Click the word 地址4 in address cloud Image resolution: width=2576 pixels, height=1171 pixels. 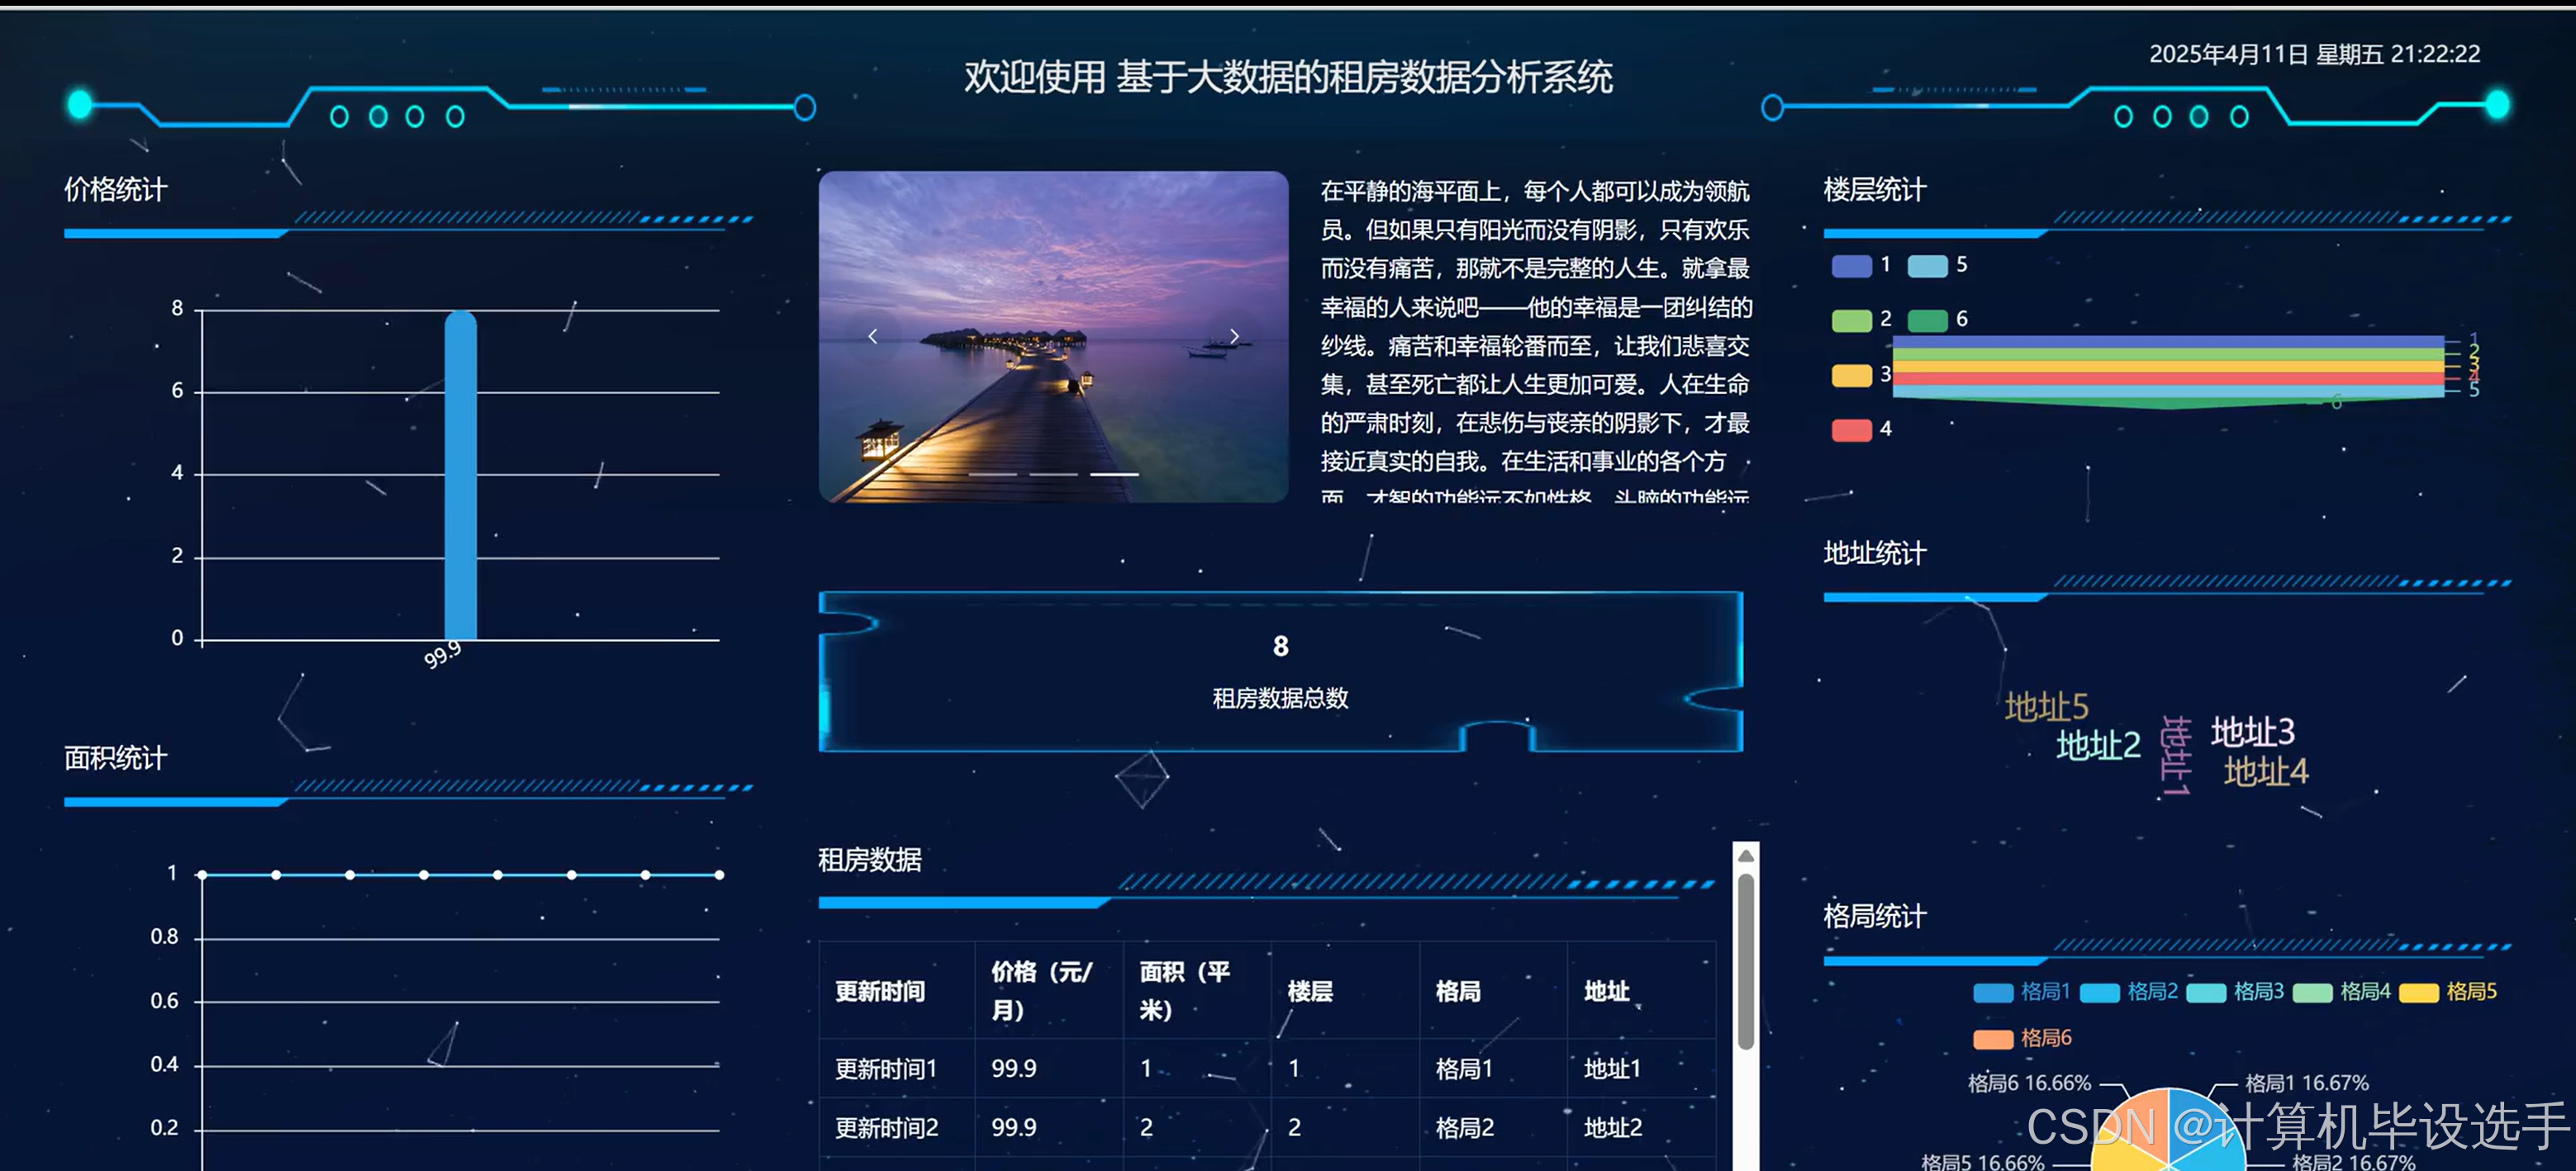click(x=2265, y=771)
